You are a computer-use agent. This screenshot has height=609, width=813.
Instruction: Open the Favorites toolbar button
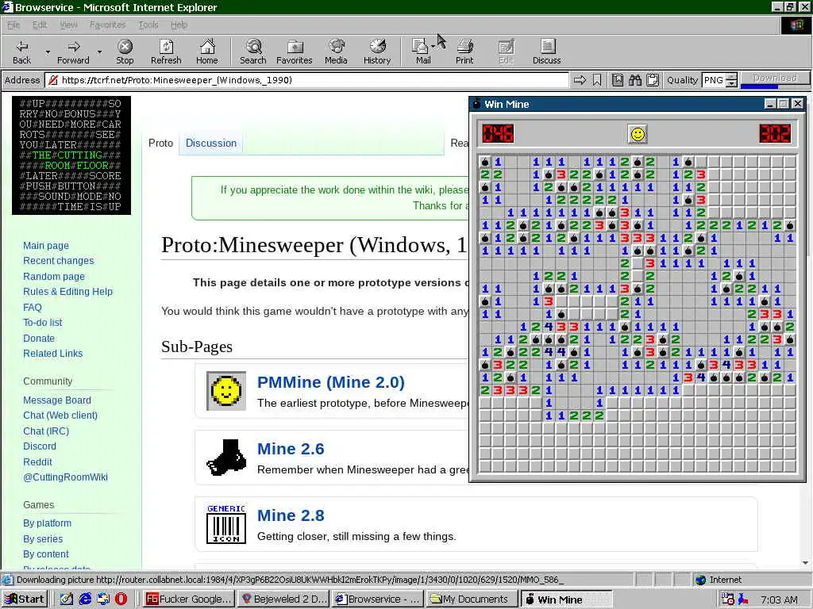pyautogui.click(x=295, y=52)
